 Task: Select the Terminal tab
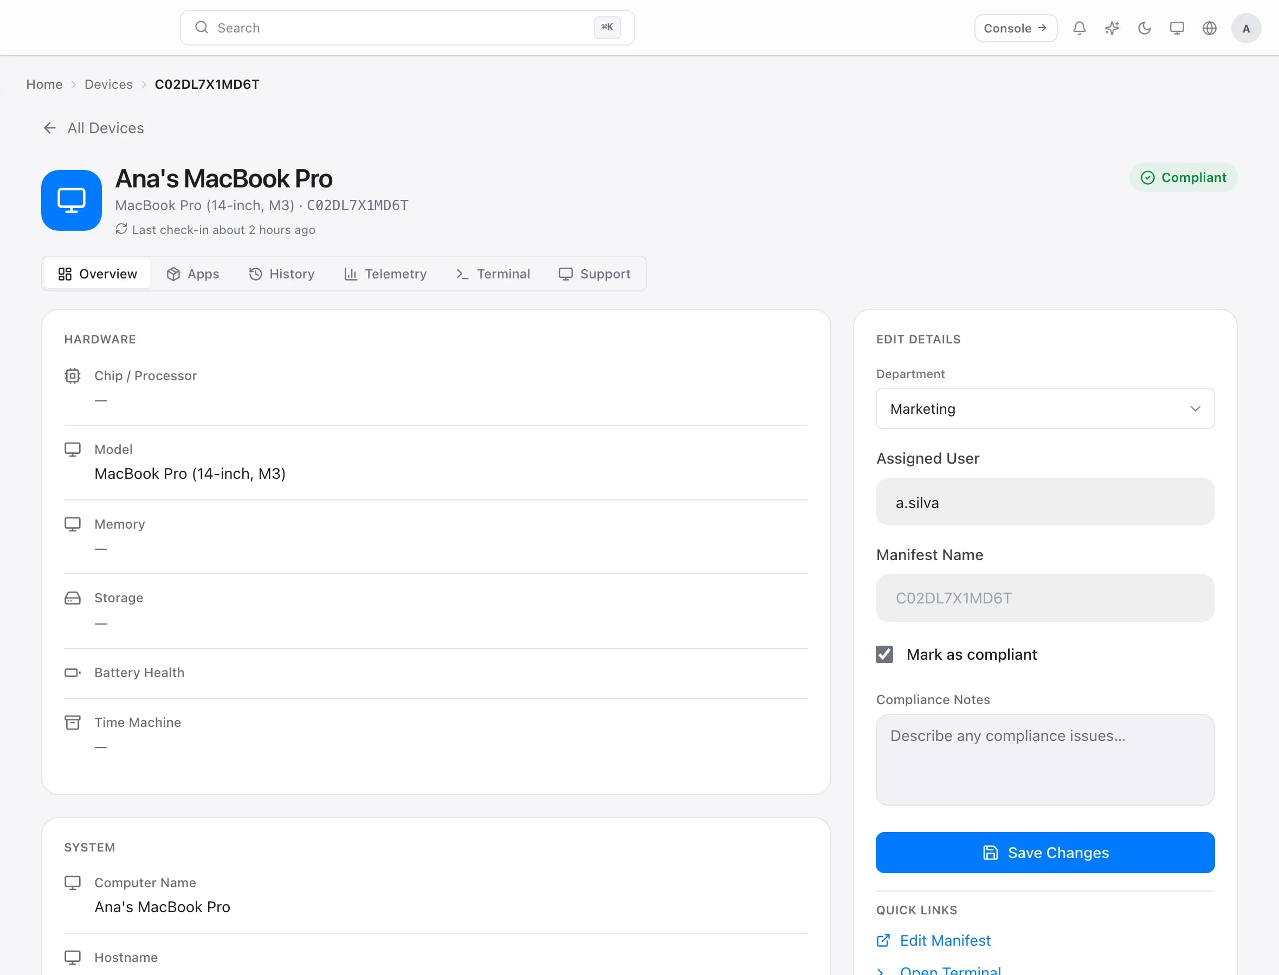coord(493,274)
